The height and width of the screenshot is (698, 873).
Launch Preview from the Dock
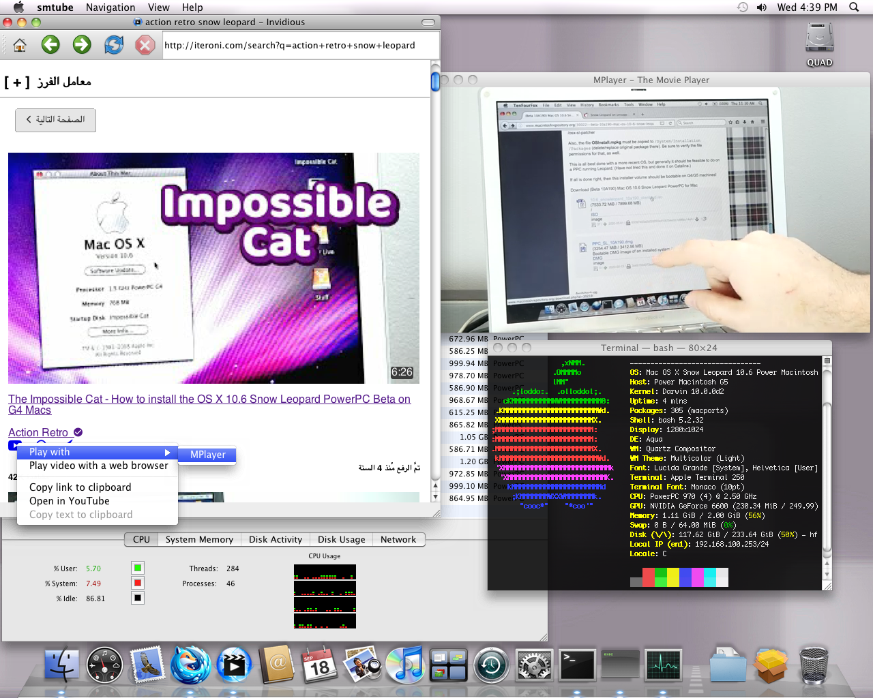coord(362,665)
